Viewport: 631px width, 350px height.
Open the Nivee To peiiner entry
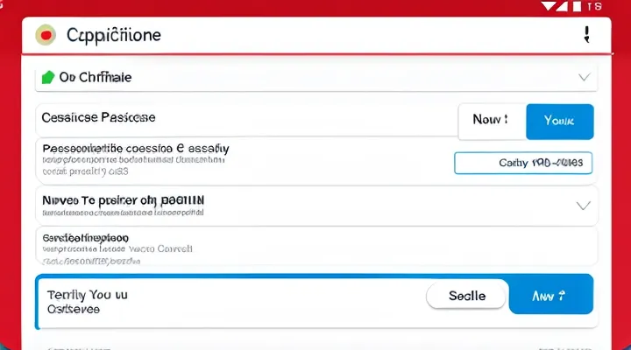123,200
